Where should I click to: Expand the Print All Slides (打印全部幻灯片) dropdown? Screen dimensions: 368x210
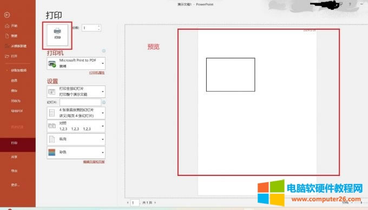[76, 91]
